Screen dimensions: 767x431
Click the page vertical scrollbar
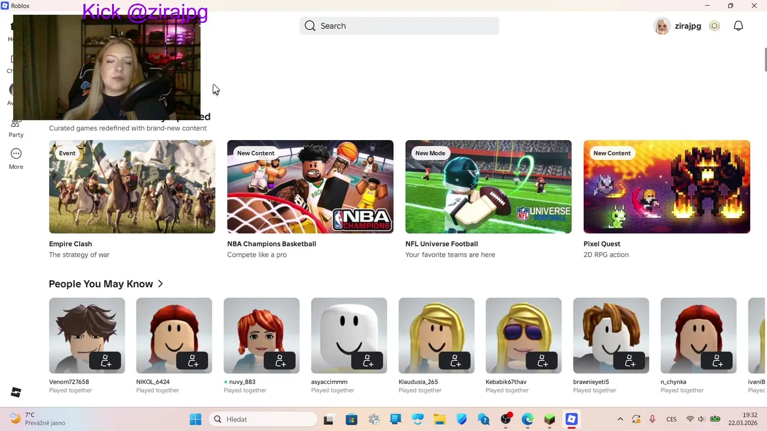pos(765,59)
